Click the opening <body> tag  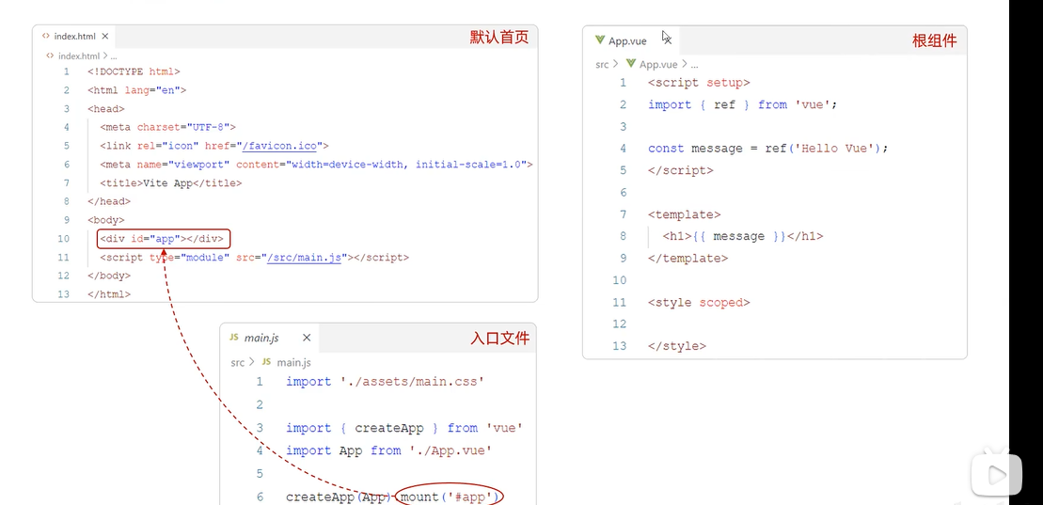tap(105, 219)
